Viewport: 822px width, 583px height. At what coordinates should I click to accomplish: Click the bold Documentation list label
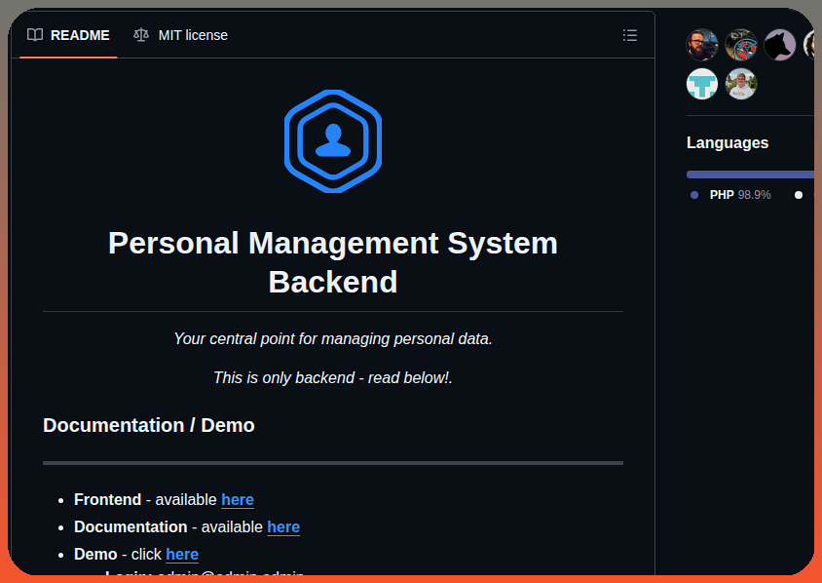[x=131, y=526]
